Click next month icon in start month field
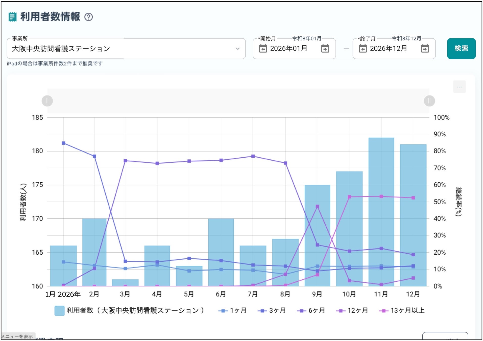Screen dimensions: 483x341 tap(325, 48)
